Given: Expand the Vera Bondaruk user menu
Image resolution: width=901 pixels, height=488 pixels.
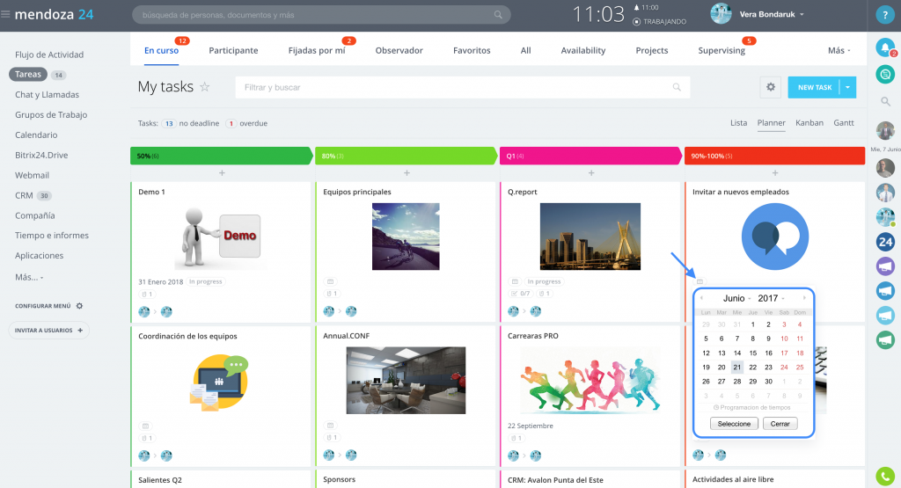Looking at the screenshot, I should (x=802, y=15).
